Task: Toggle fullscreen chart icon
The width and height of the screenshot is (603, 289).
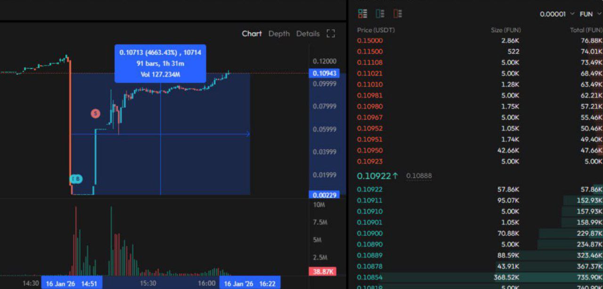Action: [331, 33]
